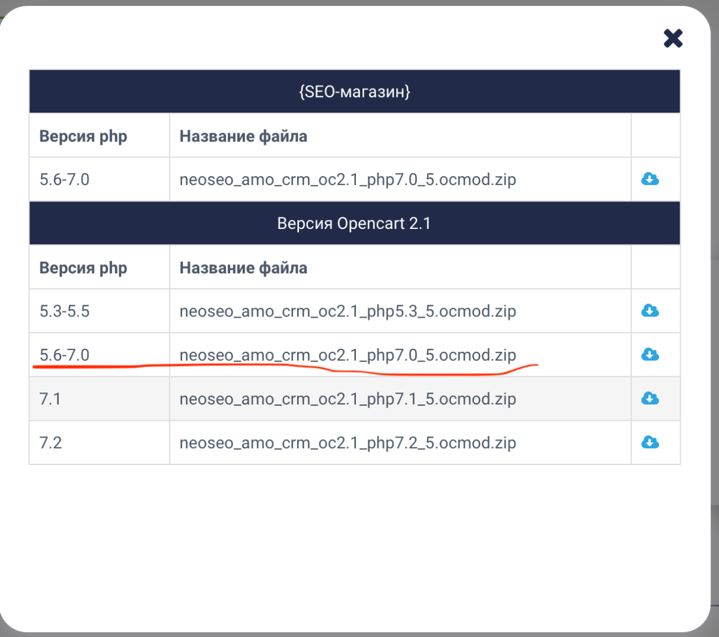Viewport: 719px width, 637px height.
Task: Download SEO-магазин file for php 5.6-7.0
Action: (x=650, y=179)
